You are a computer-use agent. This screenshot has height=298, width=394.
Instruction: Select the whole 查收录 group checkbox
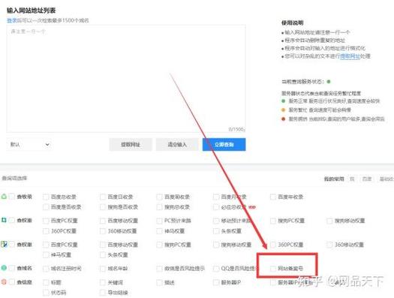point(11,196)
